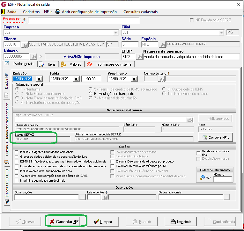The image size is (244, 231).
Task: Open the Saída menu
Action: [x=12, y=12]
